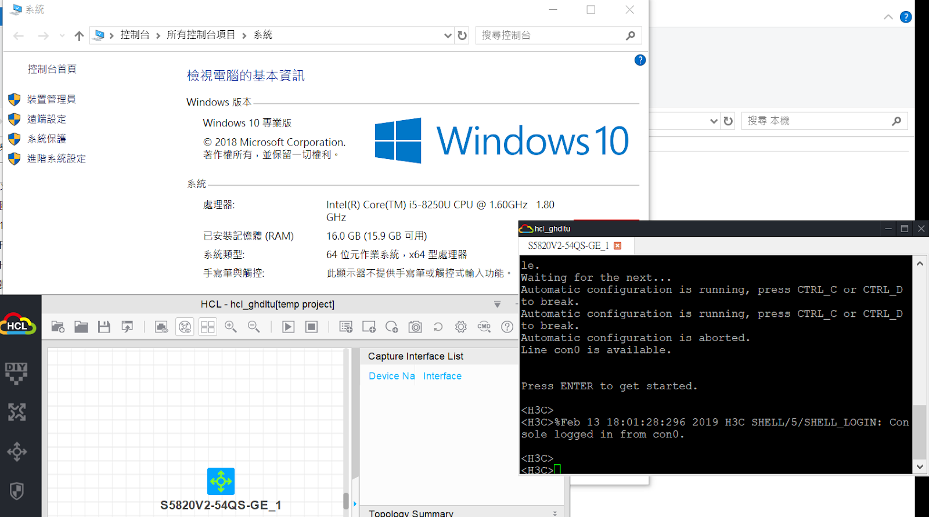Start all devices with the play icon

pos(288,327)
